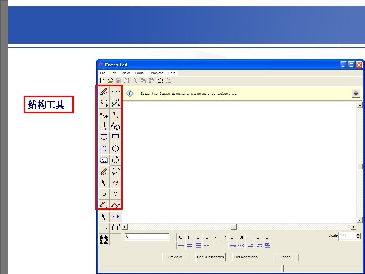Click the horizontal scrollbar right arrow
This screenshot has width=365, height=274.
coord(353,227)
